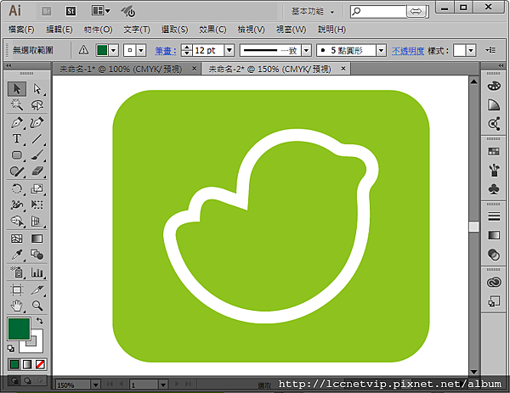Pick the Shaper pencil tool
510x393 pixels.
coord(17,171)
